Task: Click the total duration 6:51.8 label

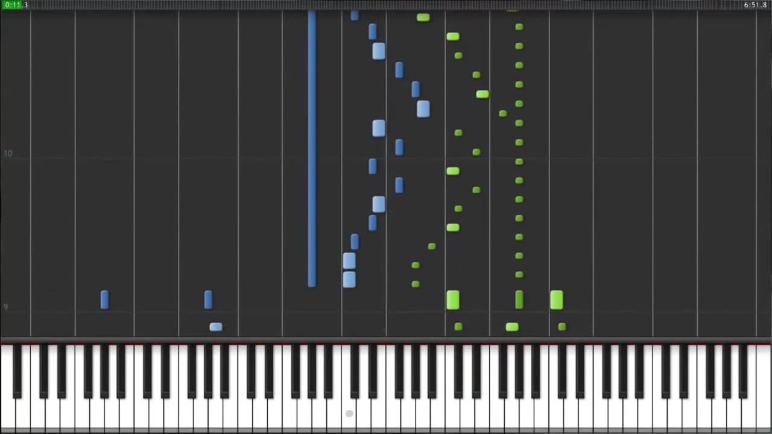Action: tap(755, 5)
